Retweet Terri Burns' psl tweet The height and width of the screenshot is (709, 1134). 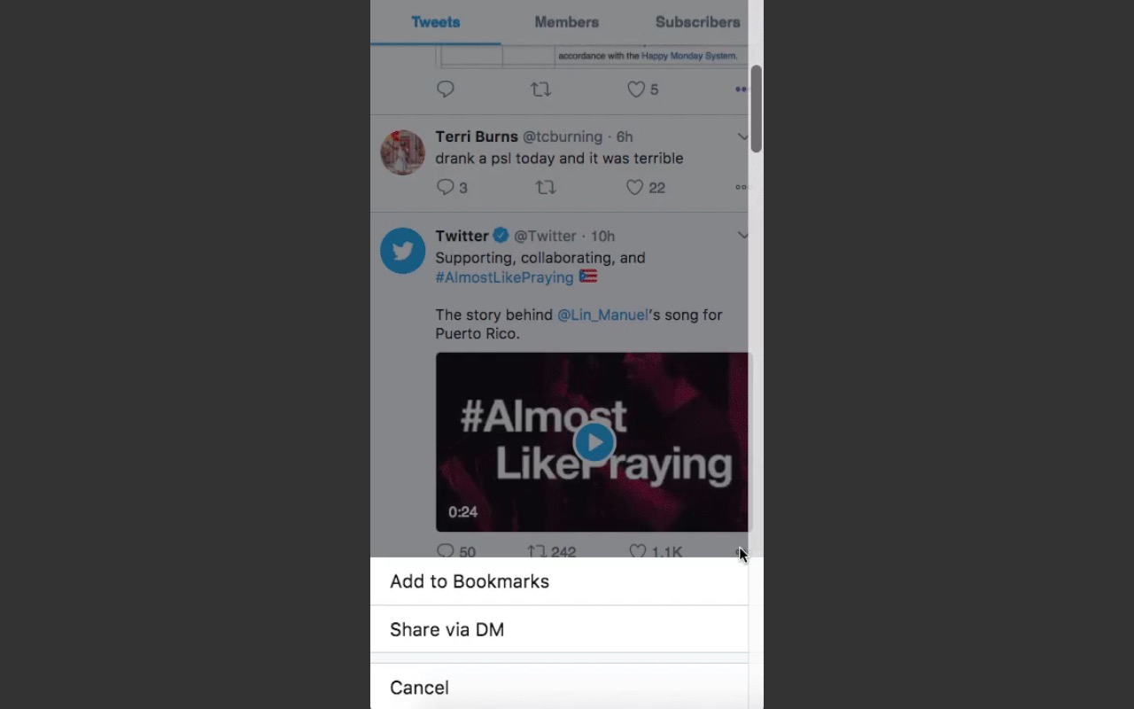tap(546, 187)
